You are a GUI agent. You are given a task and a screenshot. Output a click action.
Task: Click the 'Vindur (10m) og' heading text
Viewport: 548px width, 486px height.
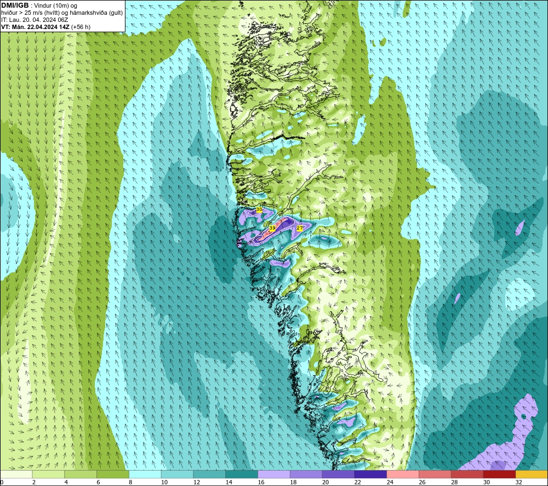[x=56, y=6]
